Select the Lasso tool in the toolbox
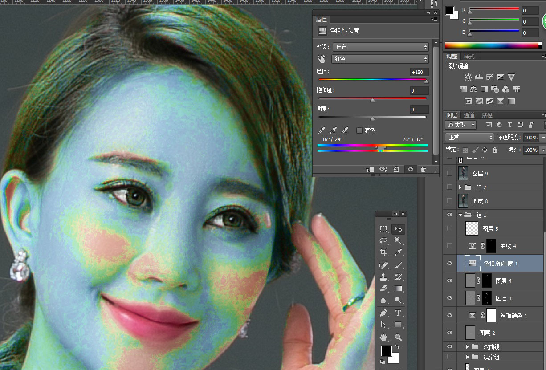This screenshot has width=546, height=370. pyautogui.click(x=383, y=241)
